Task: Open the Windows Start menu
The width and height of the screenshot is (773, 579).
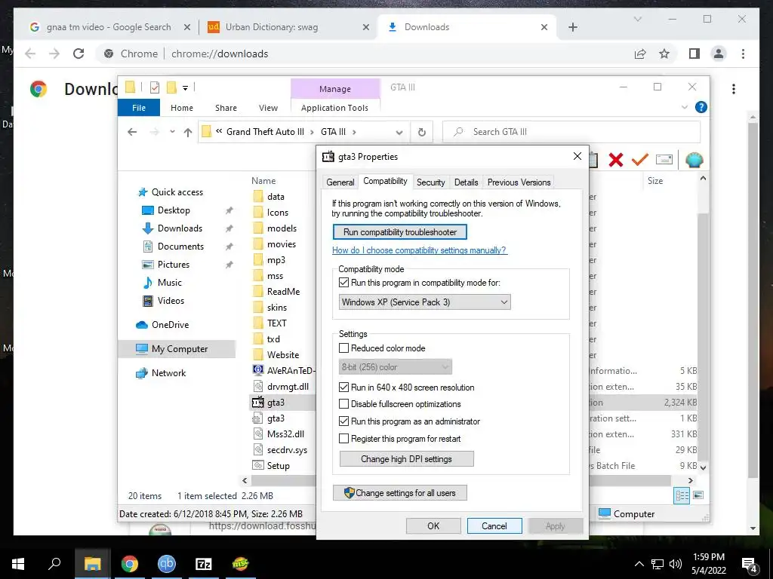Action: click(x=18, y=563)
